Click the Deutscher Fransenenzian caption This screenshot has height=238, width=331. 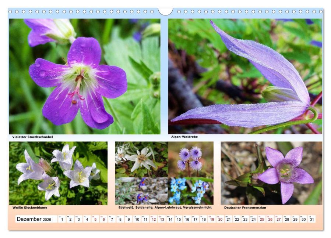245,208
